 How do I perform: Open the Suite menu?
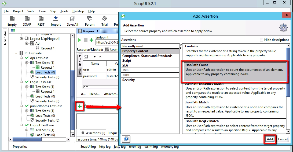pos(31,11)
